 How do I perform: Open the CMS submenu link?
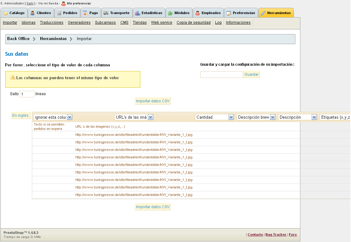124,23
